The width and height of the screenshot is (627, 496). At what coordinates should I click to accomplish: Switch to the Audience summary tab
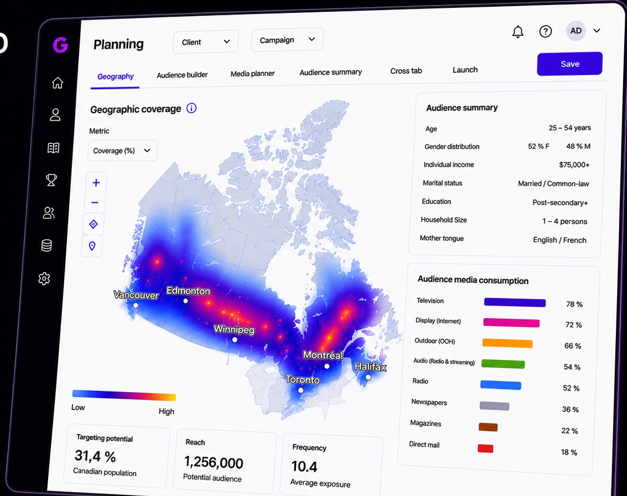[x=331, y=72]
